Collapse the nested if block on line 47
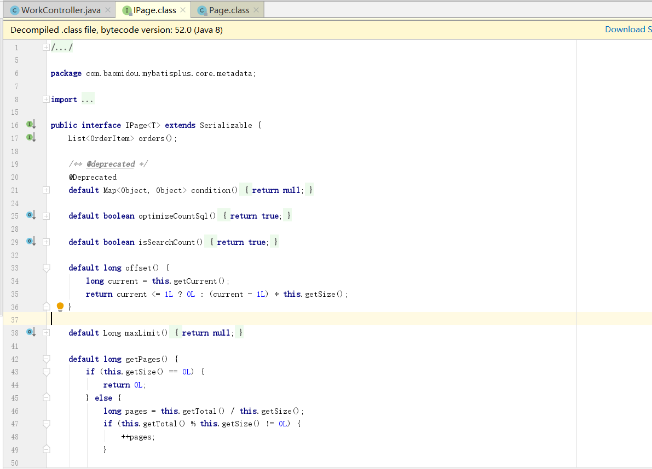Viewport: 652px width, 469px height. tap(46, 424)
